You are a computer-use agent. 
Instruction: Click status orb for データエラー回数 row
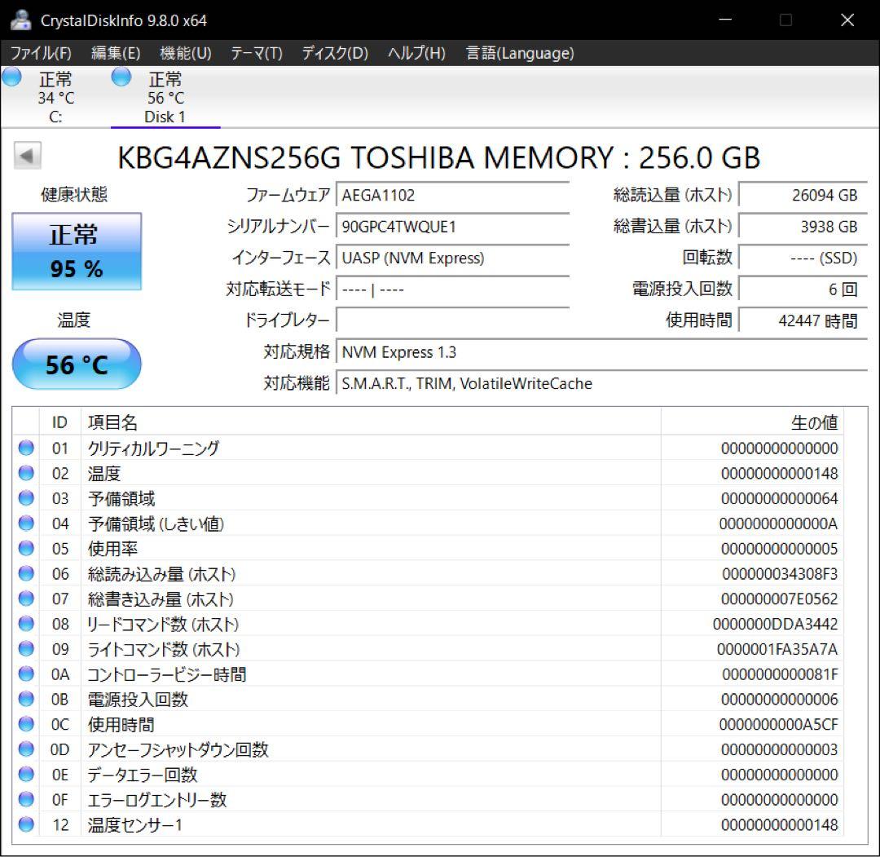[26, 774]
